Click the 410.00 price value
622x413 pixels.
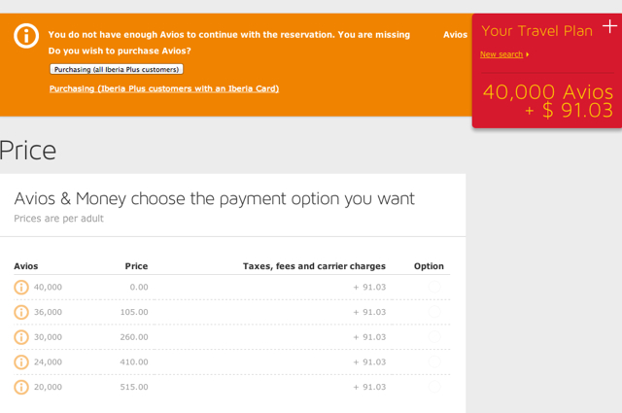(x=134, y=361)
